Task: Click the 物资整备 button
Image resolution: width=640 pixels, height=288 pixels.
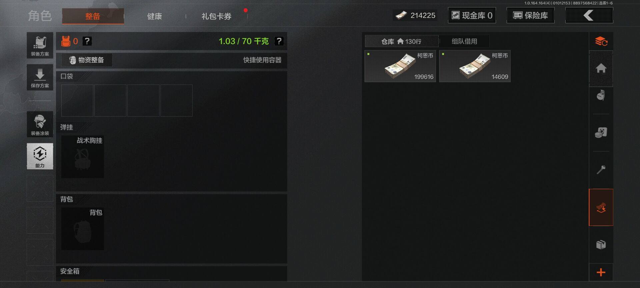Action: tap(87, 60)
